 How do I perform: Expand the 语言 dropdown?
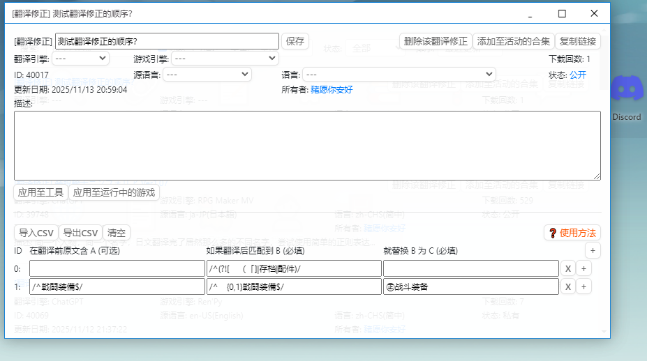pyautogui.click(x=399, y=74)
